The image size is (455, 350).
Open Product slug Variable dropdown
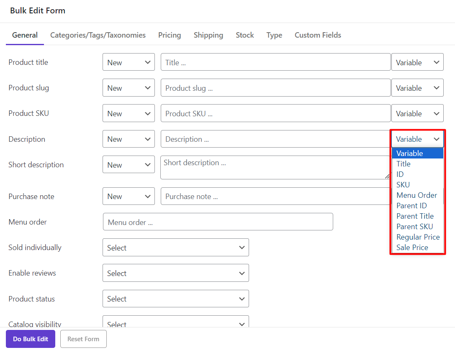(417, 87)
